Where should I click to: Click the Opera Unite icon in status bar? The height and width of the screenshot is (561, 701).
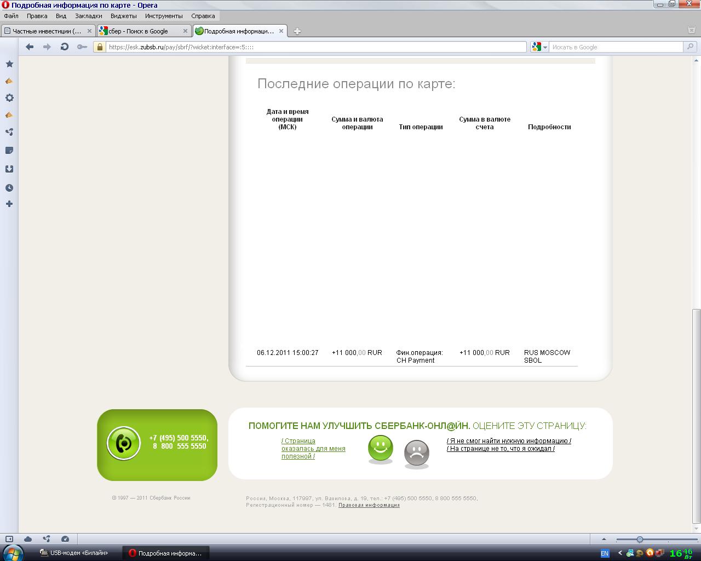47,539
